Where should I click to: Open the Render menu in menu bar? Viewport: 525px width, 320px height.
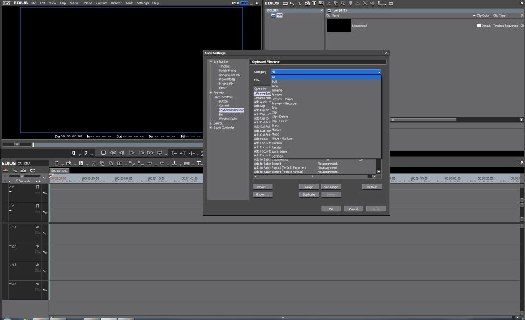click(x=116, y=3)
